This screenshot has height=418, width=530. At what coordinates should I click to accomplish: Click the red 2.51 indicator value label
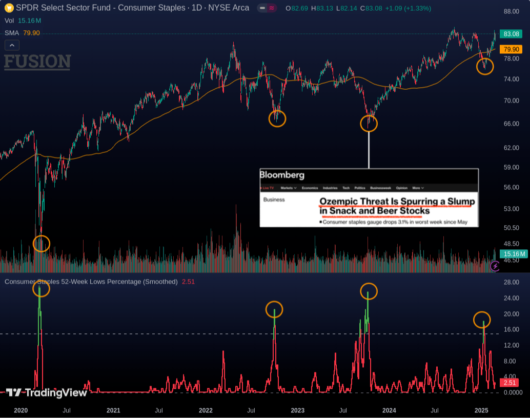click(509, 383)
